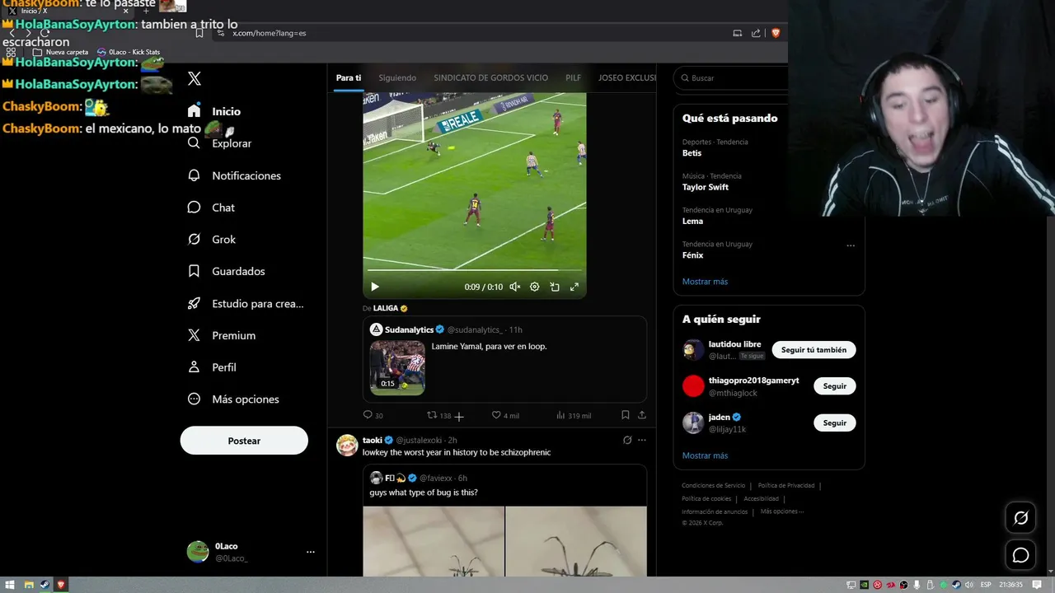Expand Más opciones menu
The width and height of the screenshot is (1055, 593).
233,399
